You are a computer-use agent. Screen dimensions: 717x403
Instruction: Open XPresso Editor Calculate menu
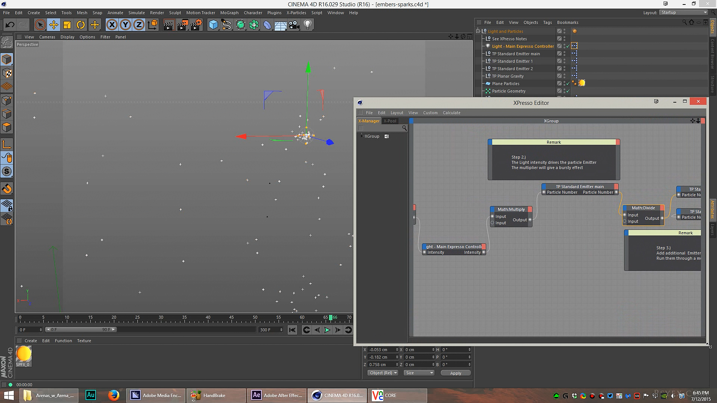tap(451, 113)
